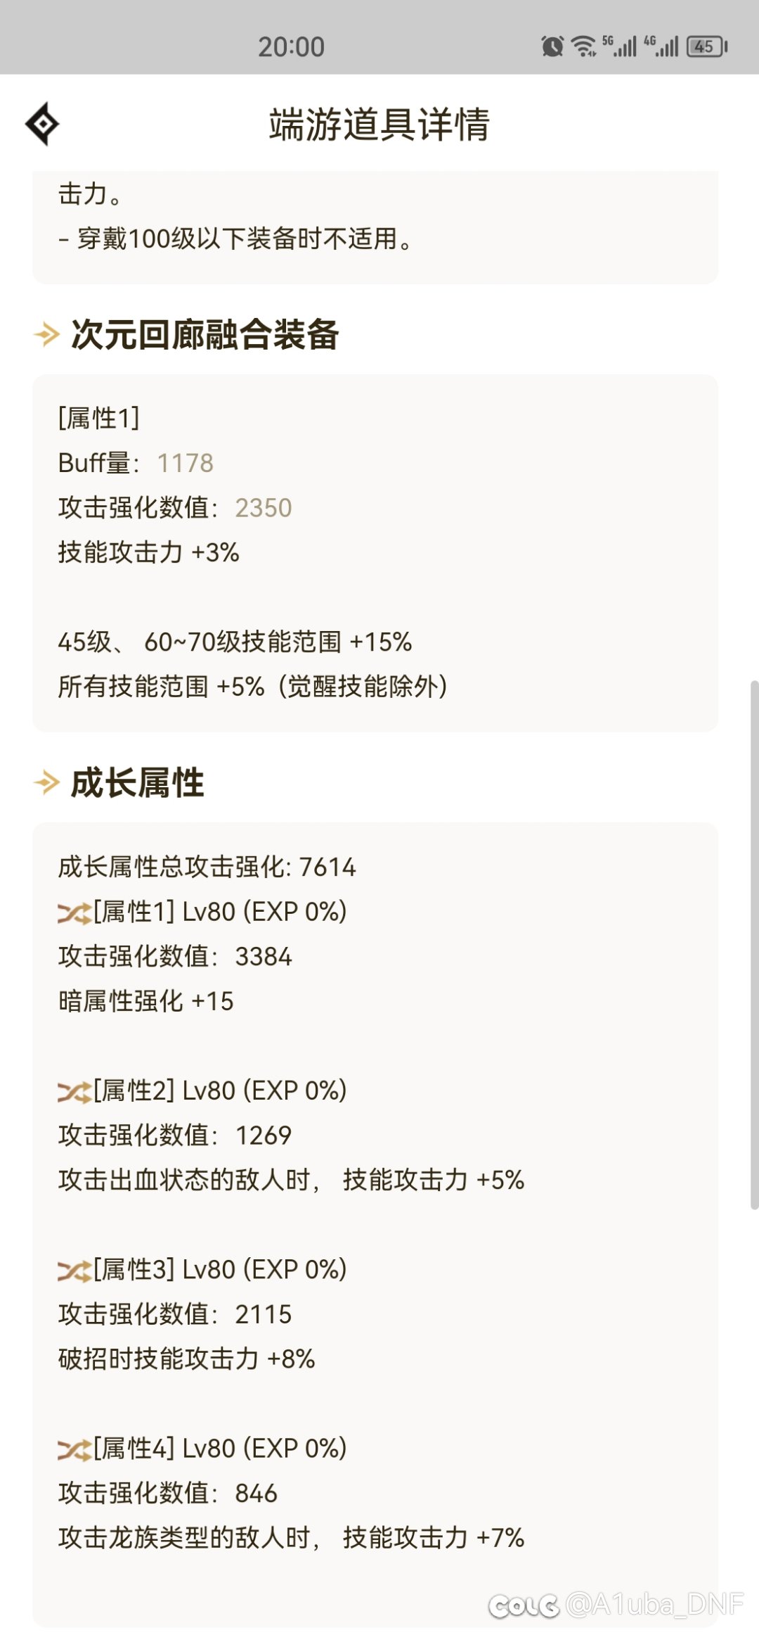Click the @A1uba_DNF watermark text
Image resolution: width=759 pixels, height=1635 pixels.
(654, 1605)
